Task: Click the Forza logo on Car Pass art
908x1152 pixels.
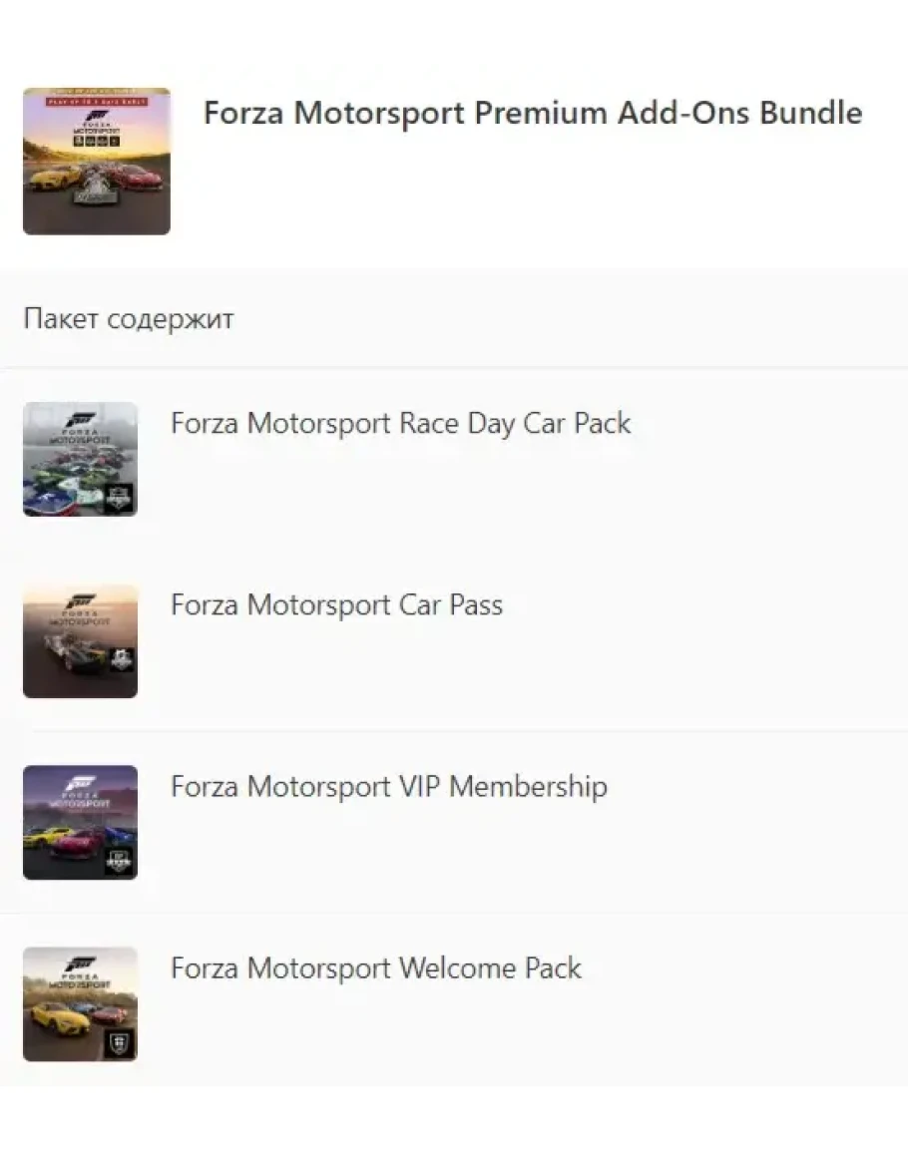Action: (79, 601)
